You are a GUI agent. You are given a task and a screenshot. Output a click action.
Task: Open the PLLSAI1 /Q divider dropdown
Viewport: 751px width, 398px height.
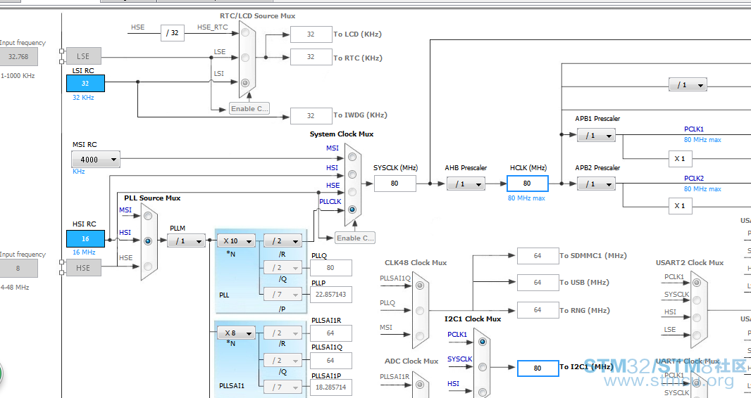pos(283,360)
